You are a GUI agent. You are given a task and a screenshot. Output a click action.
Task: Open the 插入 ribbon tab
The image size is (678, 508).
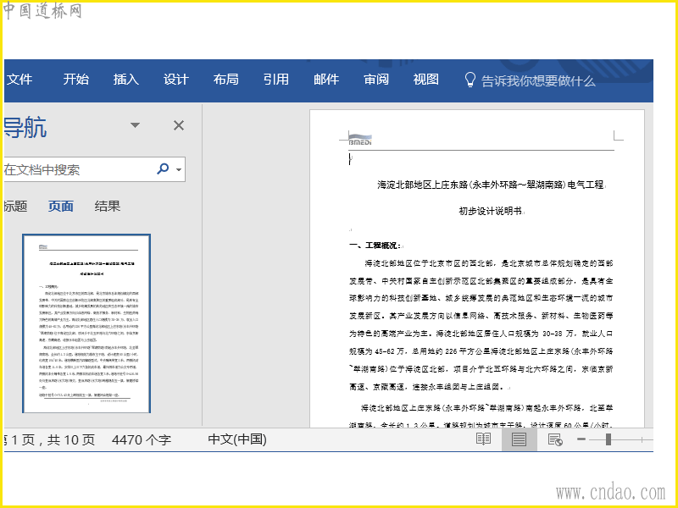125,80
